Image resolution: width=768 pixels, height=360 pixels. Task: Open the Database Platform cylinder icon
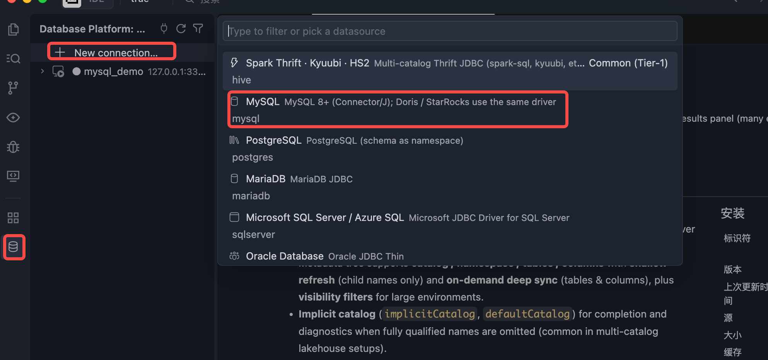[x=14, y=247]
